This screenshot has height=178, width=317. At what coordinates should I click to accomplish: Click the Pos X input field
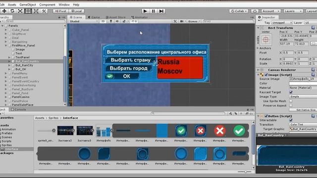pos(286,36)
